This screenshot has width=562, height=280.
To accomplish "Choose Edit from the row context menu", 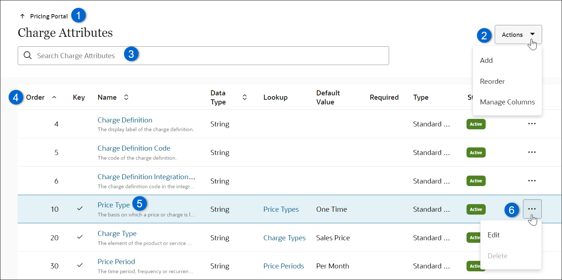I will 493,235.
